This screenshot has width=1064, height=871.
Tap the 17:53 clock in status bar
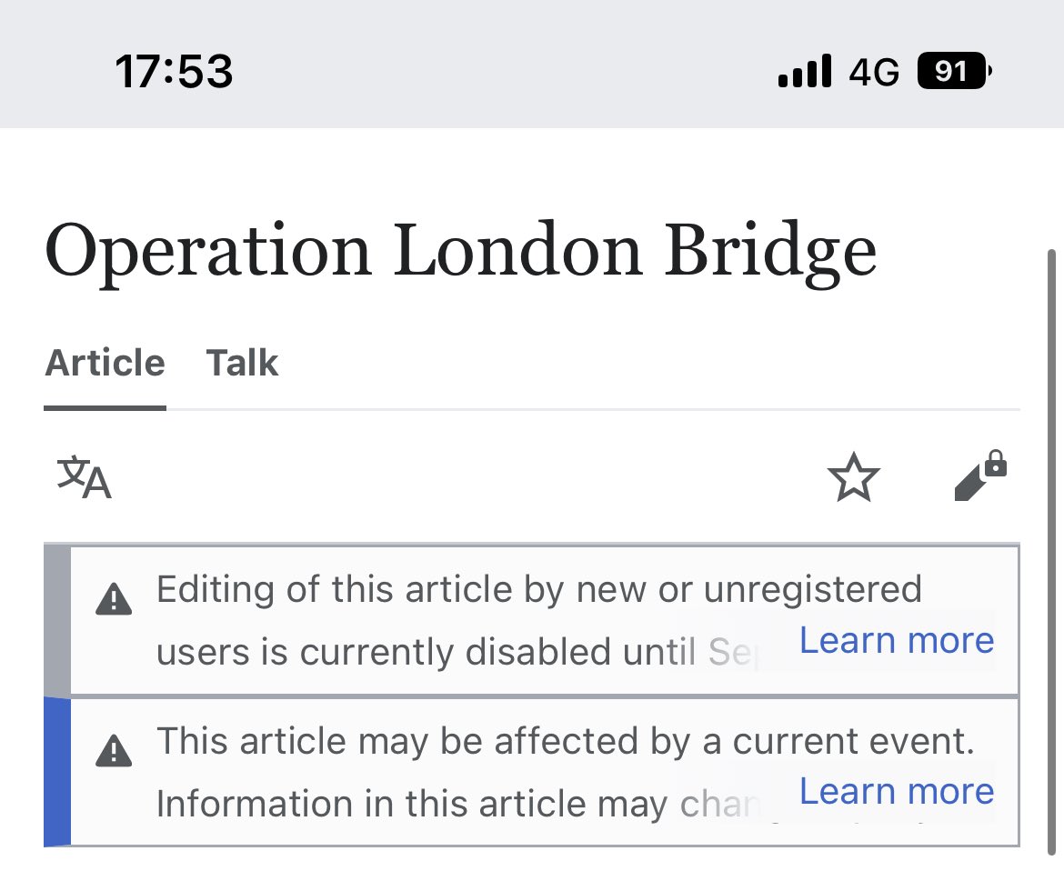click(174, 71)
